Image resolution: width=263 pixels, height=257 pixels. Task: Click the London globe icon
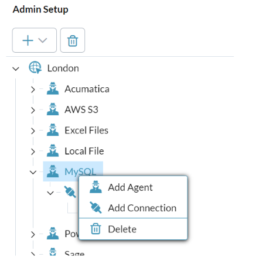point(35,67)
